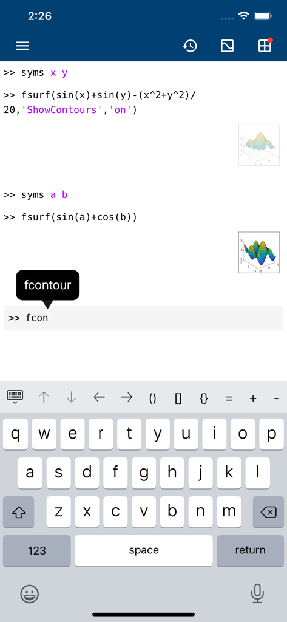Insert equals sign from shortcut bar
This screenshot has width=287, height=622.
[229, 398]
